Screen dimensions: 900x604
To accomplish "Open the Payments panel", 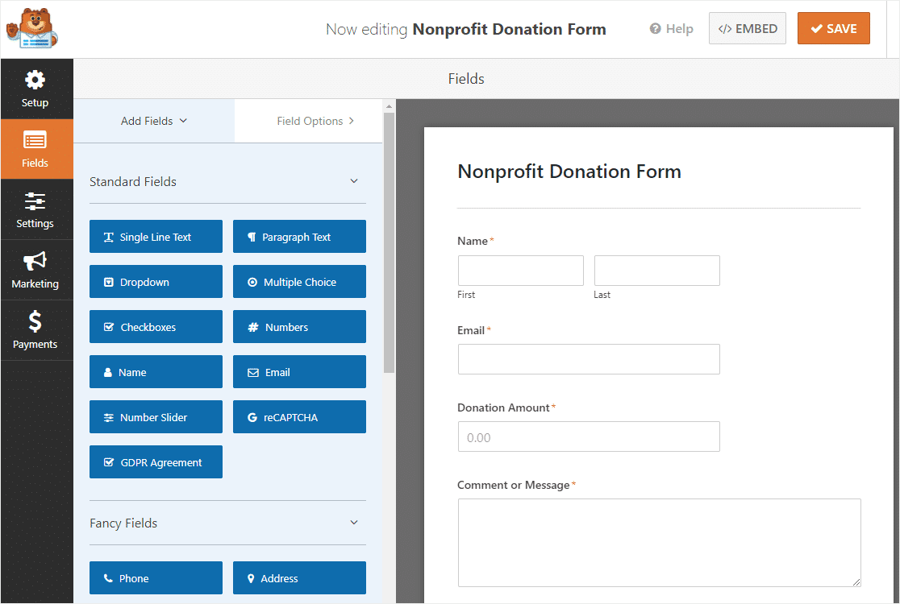I will coord(35,330).
